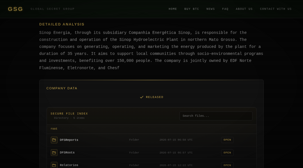
Task: Click the Global Secret Group tagline
Action: click(52, 9)
